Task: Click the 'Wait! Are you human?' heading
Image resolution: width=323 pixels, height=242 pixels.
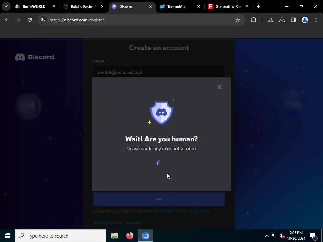Action: 161,139
